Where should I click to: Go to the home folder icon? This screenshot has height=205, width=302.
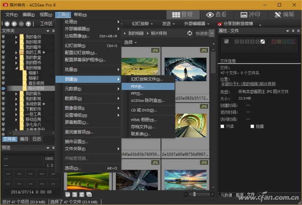(x=7, y=24)
